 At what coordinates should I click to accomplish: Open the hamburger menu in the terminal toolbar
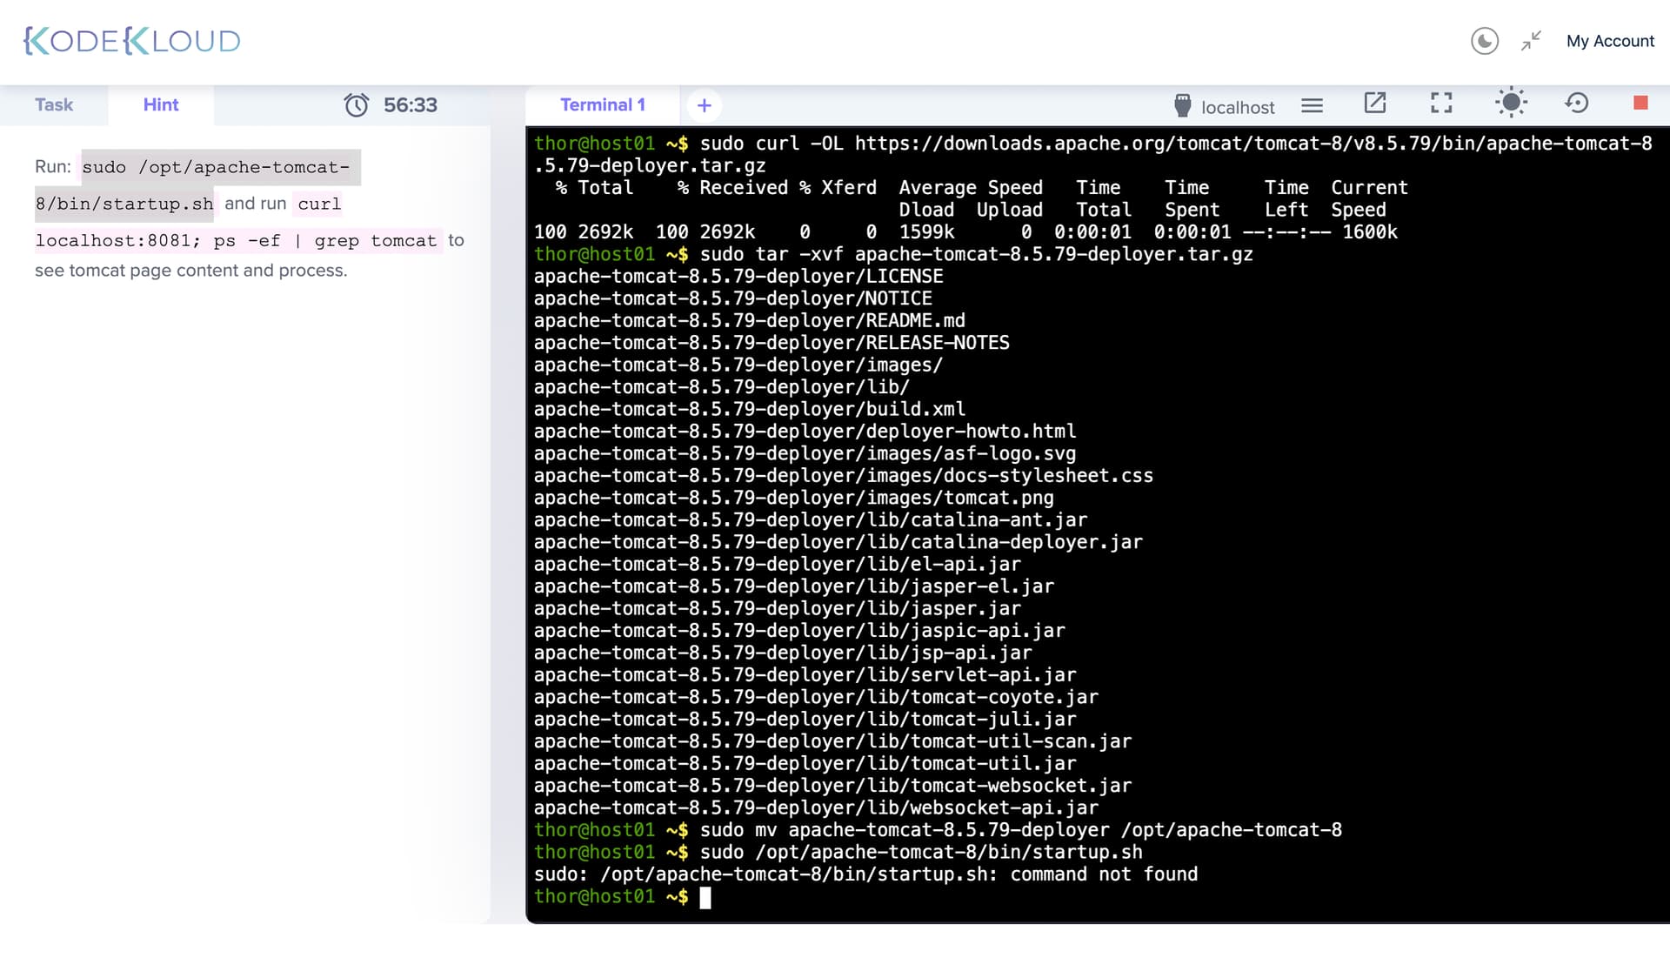tap(1312, 105)
